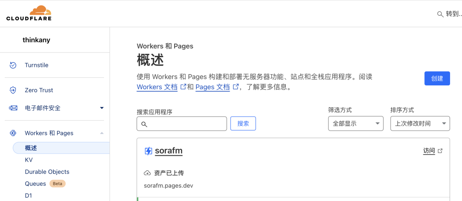Screen dimensions: 462x201
Task: Open Queues in the sidebar
Action: click(x=36, y=184)
